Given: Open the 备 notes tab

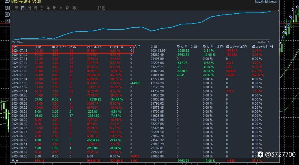Looking at the screenshot, I should (x=67, y=8).
